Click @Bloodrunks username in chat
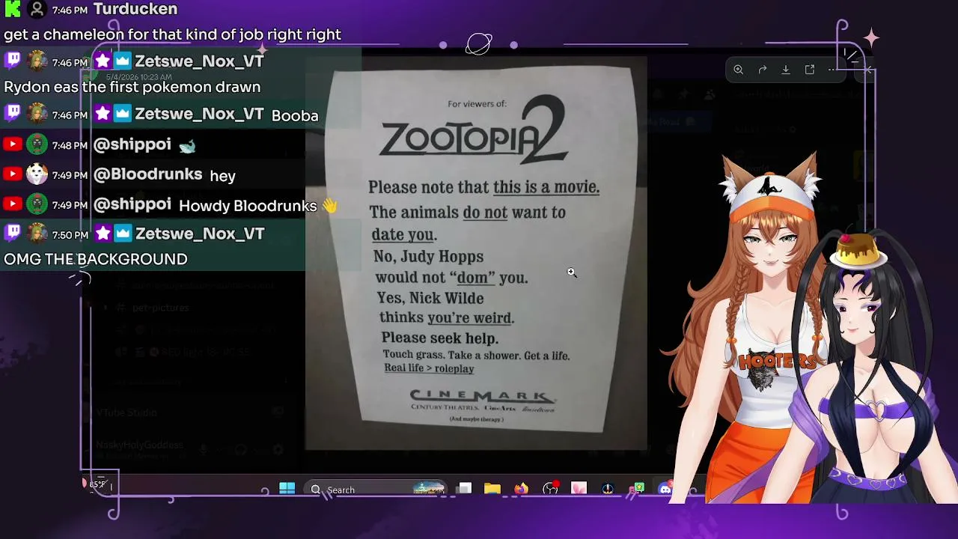The height and width of the screenshot is (539, 958). point(148,174)
